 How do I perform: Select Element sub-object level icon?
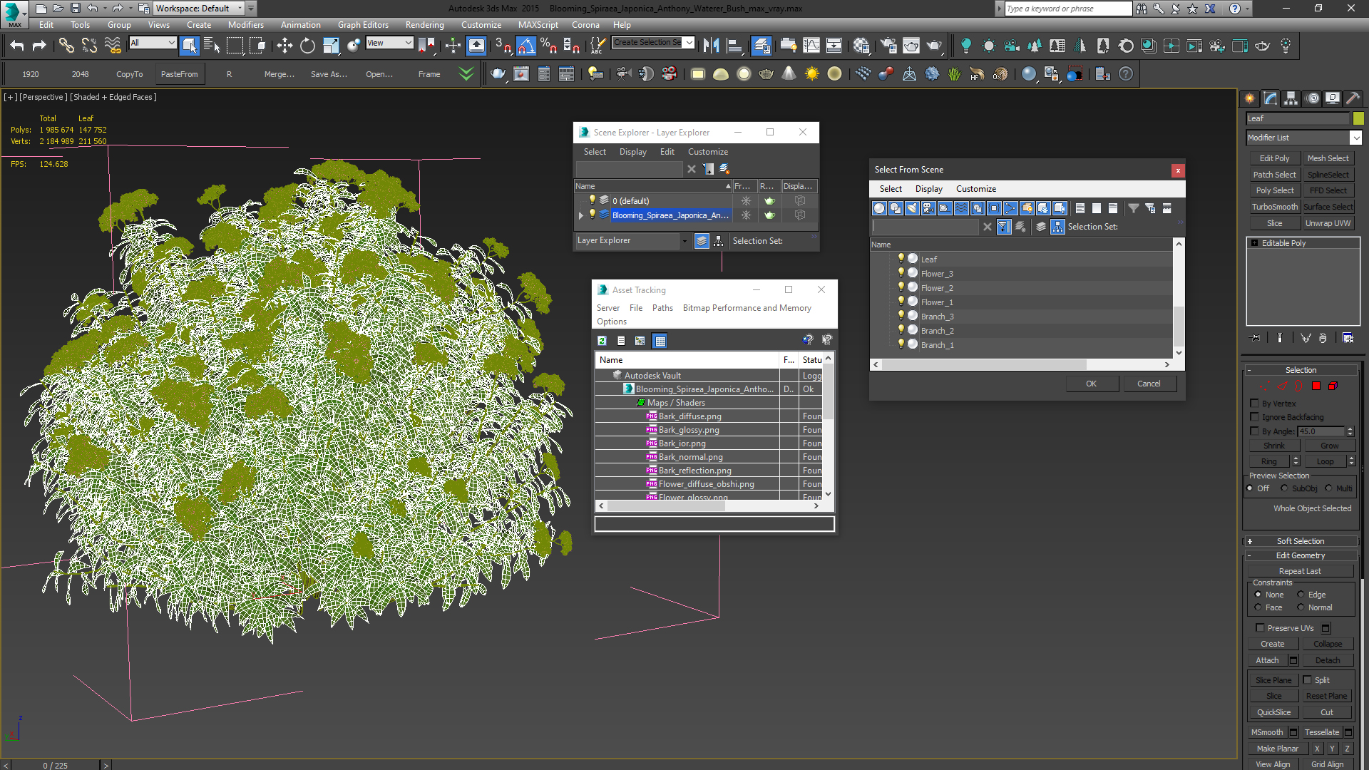pyautogui.click(x=1333, y=386)
